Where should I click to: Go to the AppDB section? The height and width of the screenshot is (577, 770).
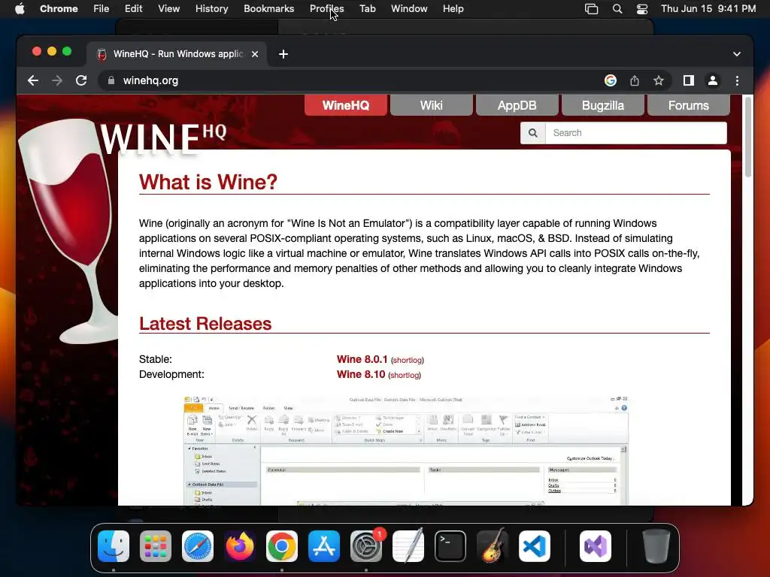point(517,105)
